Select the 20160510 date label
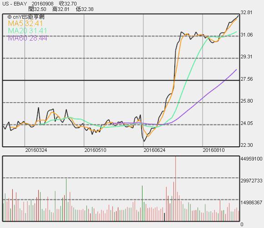 click(95, 150)
